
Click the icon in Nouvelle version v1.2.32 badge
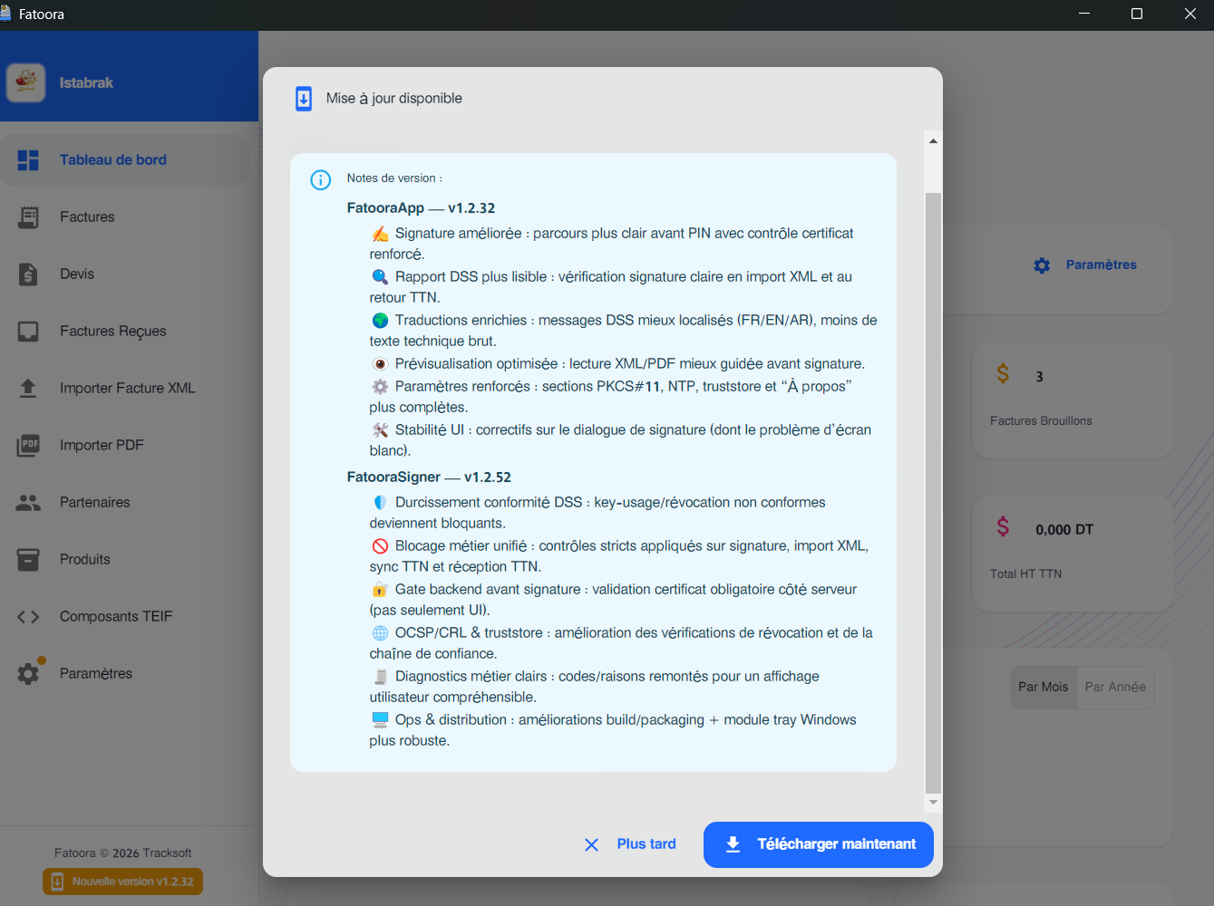coord(57,882)
